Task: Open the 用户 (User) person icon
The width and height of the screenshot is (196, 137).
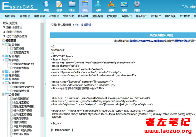Action: pyautogui.click(x=98, y=5)
